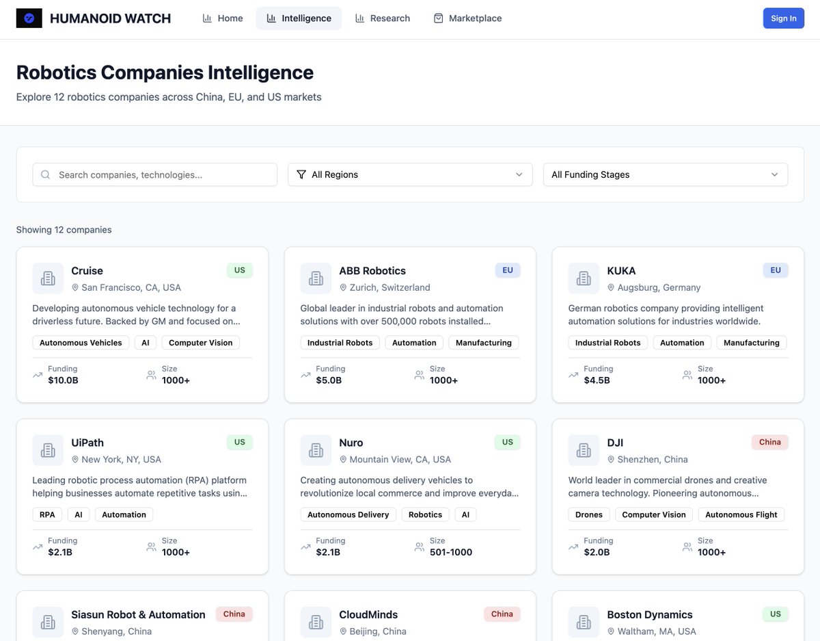Click the funding trend icon on KUKA card
This screenshot has height=641, width=820.
(573, 375)
